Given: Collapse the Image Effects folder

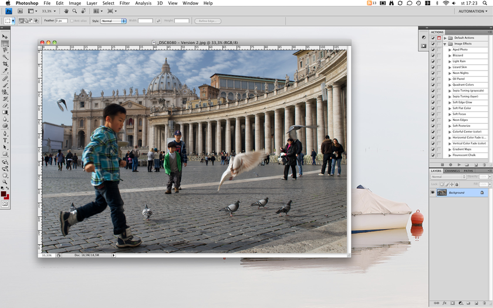Looking at the screenshot, I should point(445,44).
